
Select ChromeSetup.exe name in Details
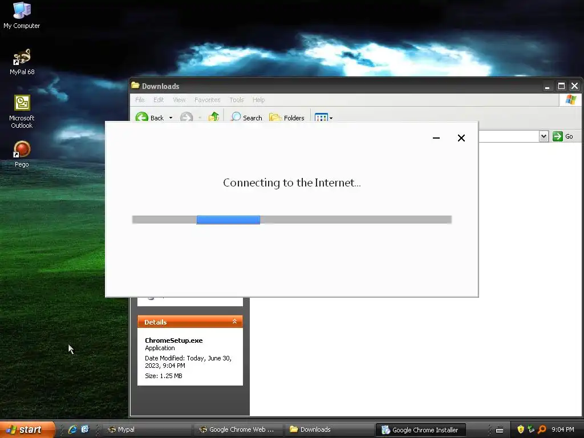[173, 340]
